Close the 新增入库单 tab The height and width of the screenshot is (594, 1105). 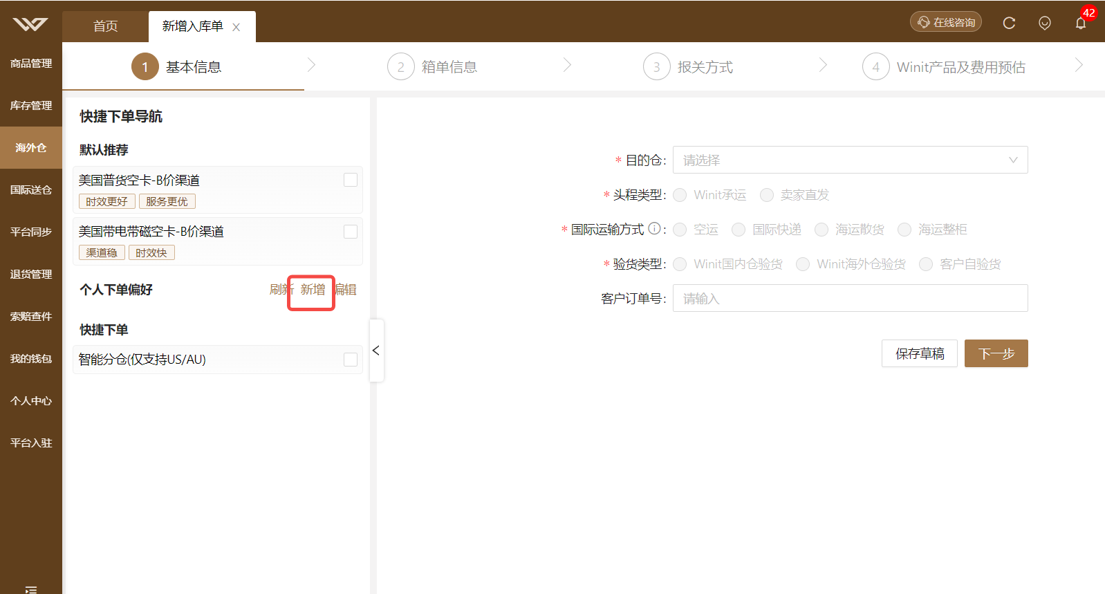(236, 27)
